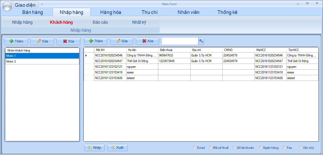
Task: Click phone number cell 965647632
Action: coord(174,55)
